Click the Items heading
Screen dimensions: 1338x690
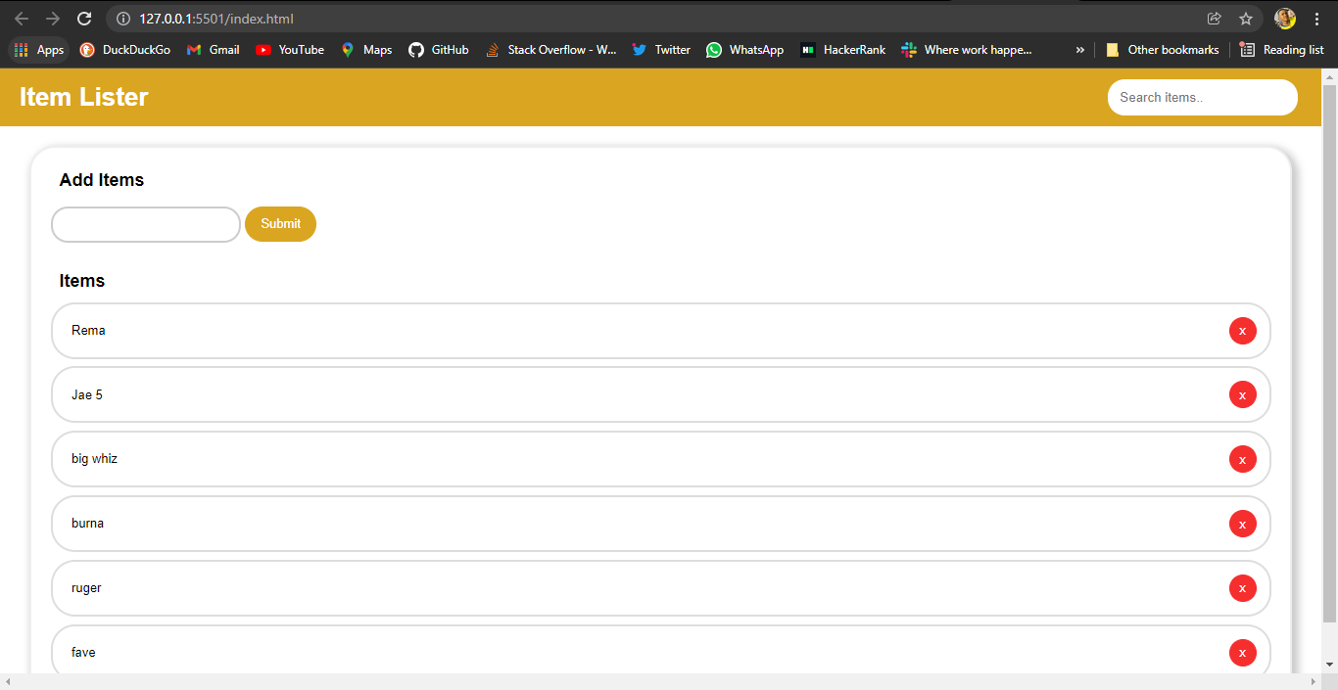[82, 281]
